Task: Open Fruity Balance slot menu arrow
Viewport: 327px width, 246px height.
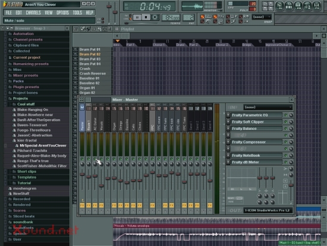Action: [228, 129]
